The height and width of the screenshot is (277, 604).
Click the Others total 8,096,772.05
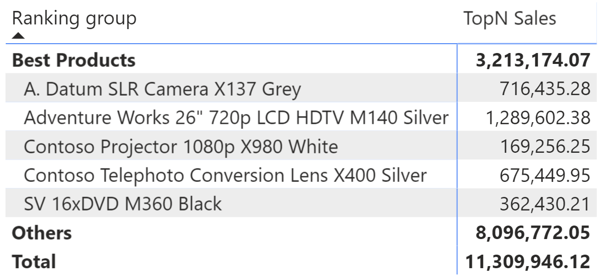pos(533,233)
